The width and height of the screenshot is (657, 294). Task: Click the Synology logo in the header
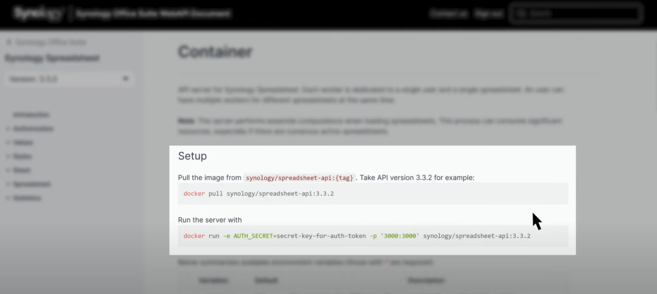[39, 13]
